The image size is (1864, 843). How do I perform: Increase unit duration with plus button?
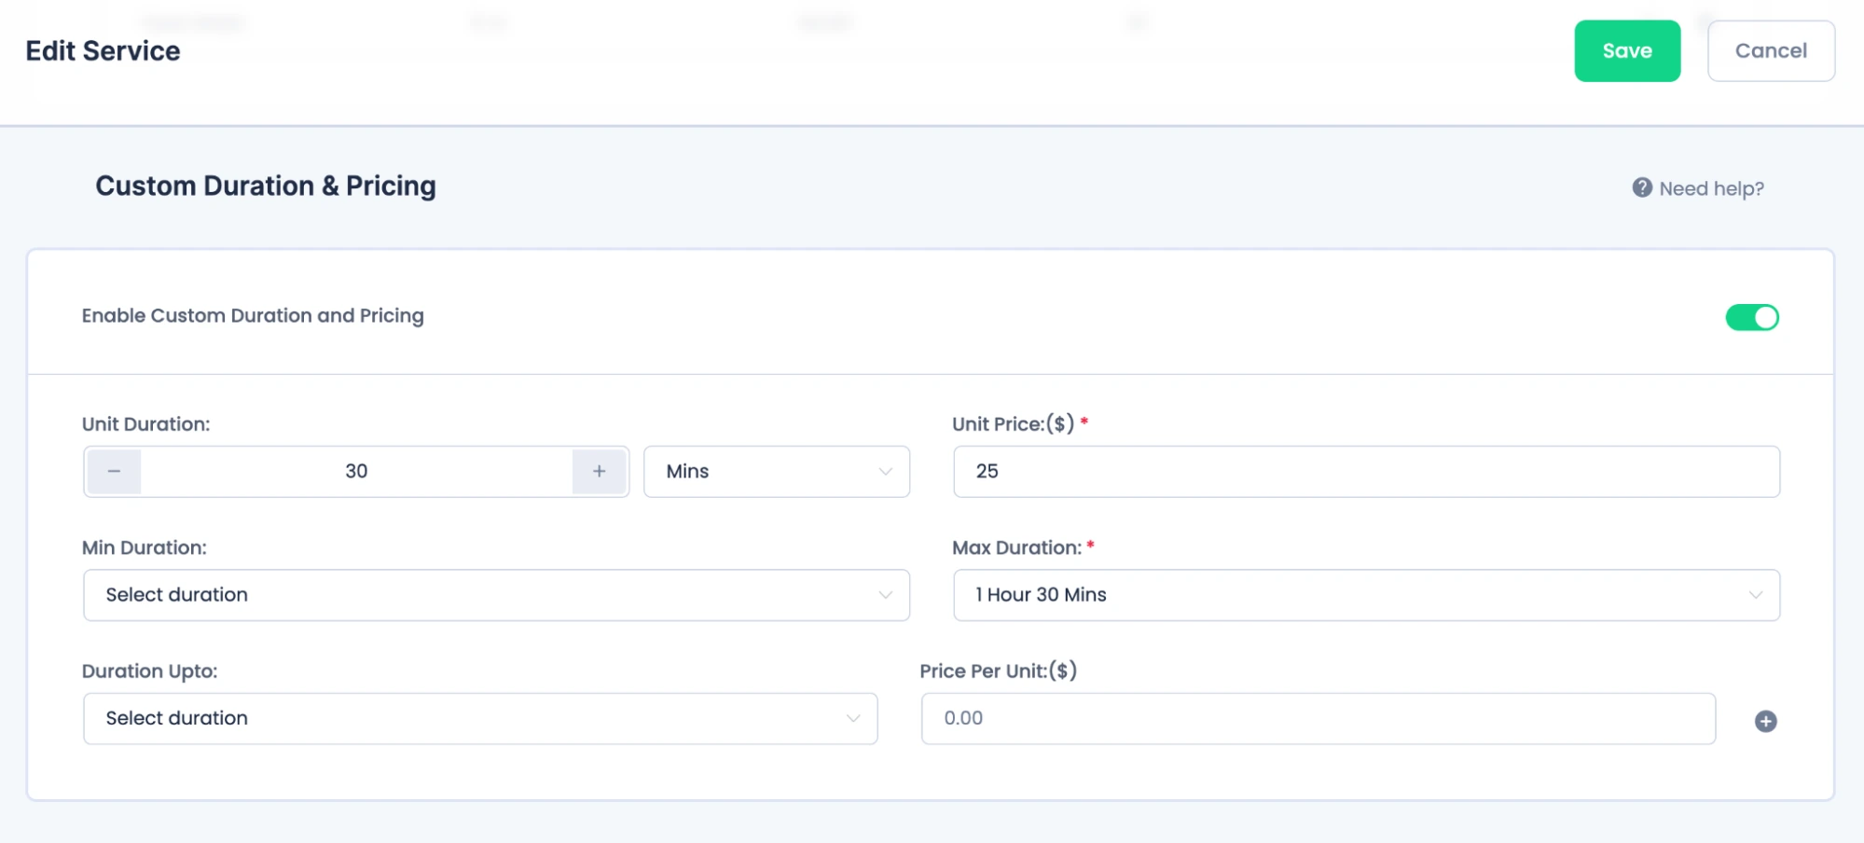point(599,472)
